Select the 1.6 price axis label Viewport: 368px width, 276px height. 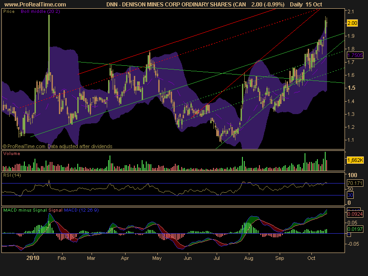pos(351,75)
